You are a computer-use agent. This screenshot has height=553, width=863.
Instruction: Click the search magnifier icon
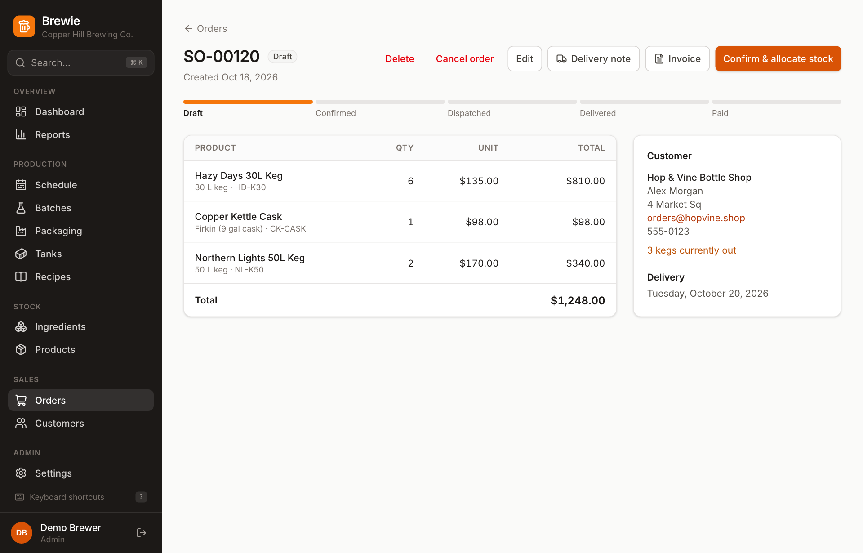coord(20,63)
